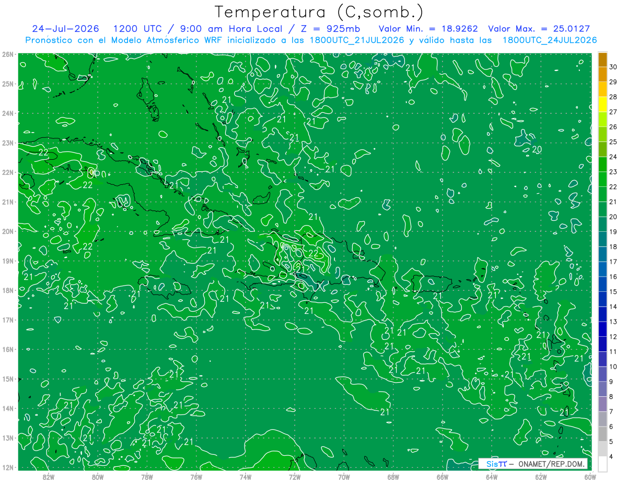
Task: Pick the brown legend swatch above 30
Action: pos(602,60)
